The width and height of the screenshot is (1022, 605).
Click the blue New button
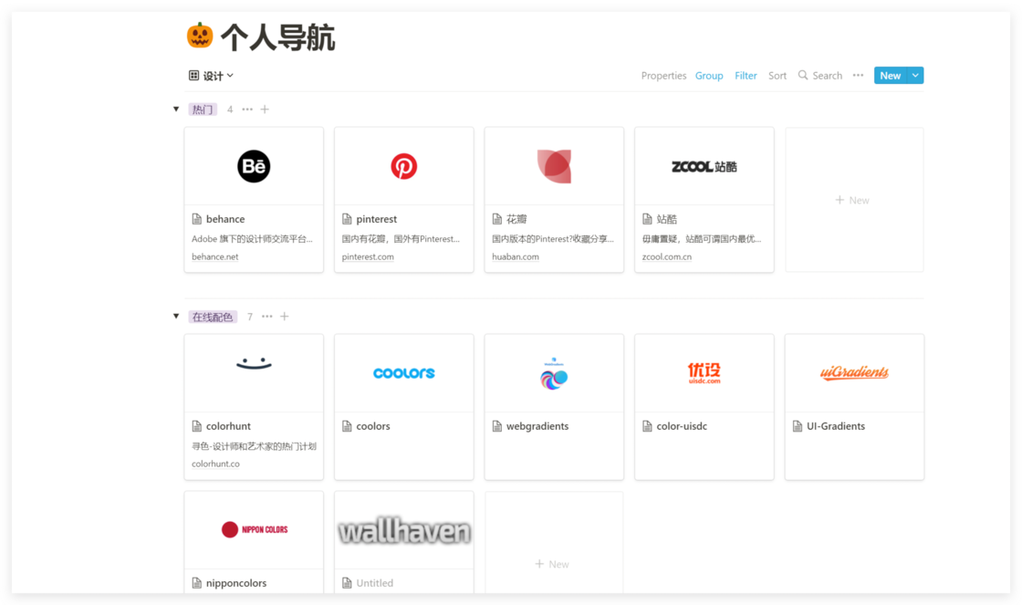tap(891, 76)
